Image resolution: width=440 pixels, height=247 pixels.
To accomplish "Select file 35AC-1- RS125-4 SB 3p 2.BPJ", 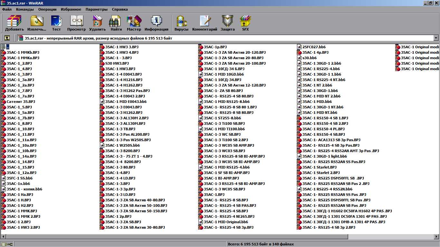I will coord(329,227).
